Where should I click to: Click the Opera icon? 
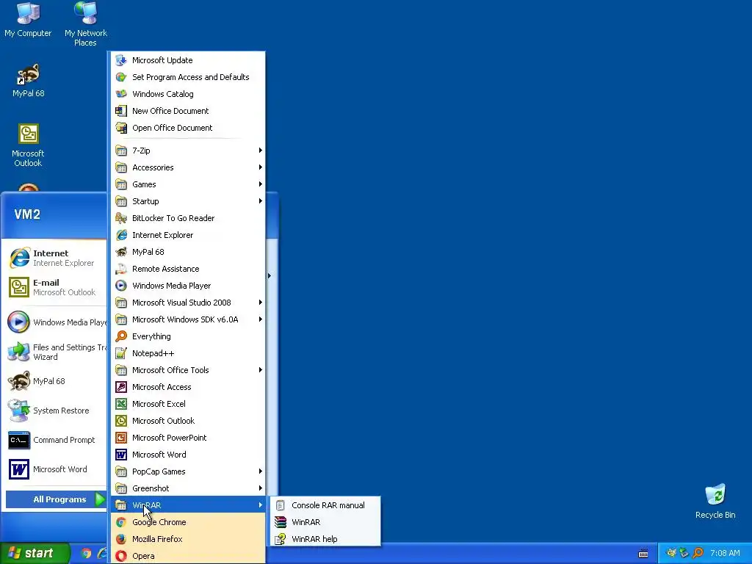tap(121, 556)
